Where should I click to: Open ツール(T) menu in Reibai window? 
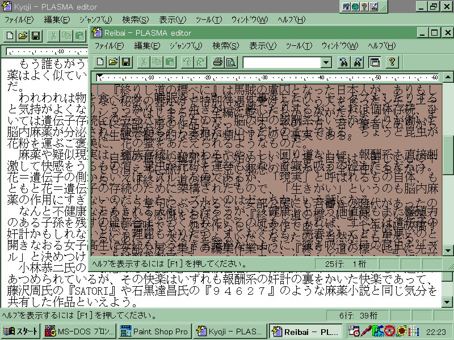(x=299, y=46)
